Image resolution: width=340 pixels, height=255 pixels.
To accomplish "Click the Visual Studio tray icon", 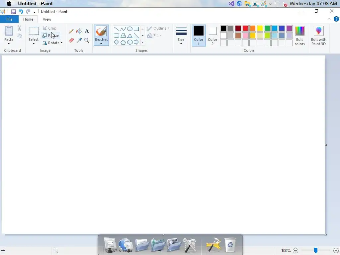I will tap(231, 4).
